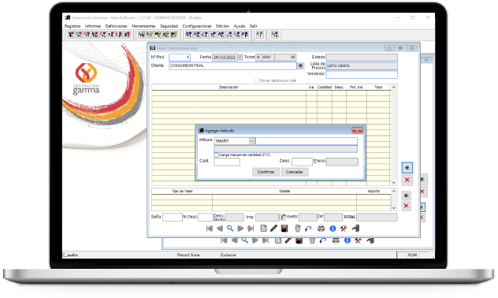Click the Salir menu item
This screenshot has width=498, height=298.
253,26
